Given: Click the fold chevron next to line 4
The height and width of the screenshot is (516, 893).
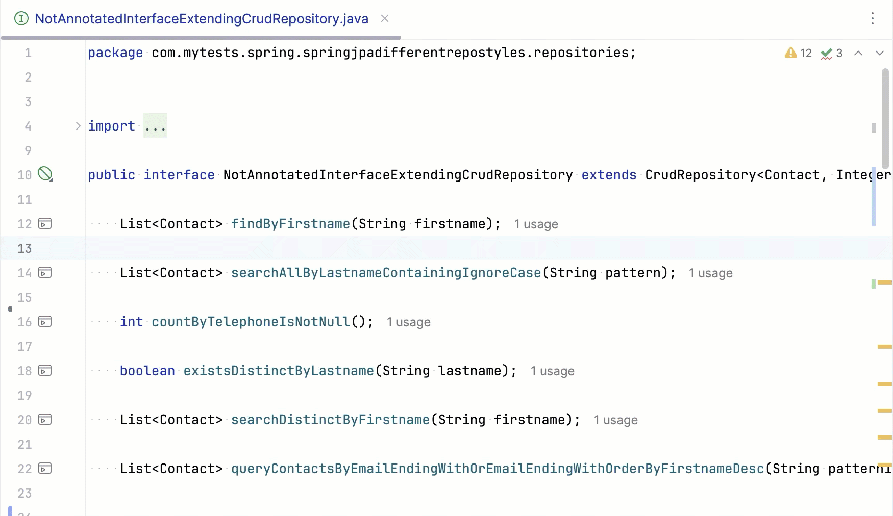Looking at the screenshot, I should pos(77,126).
